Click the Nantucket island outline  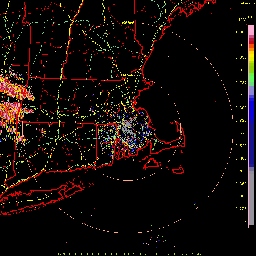pyautogui.click(x=178, y=170)
